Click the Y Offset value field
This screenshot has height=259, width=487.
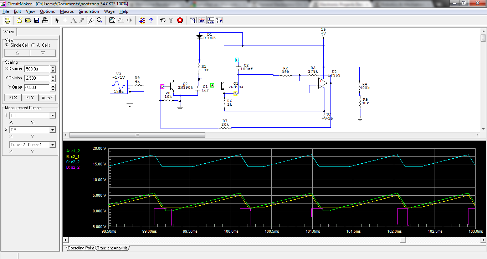coord(37,88)
